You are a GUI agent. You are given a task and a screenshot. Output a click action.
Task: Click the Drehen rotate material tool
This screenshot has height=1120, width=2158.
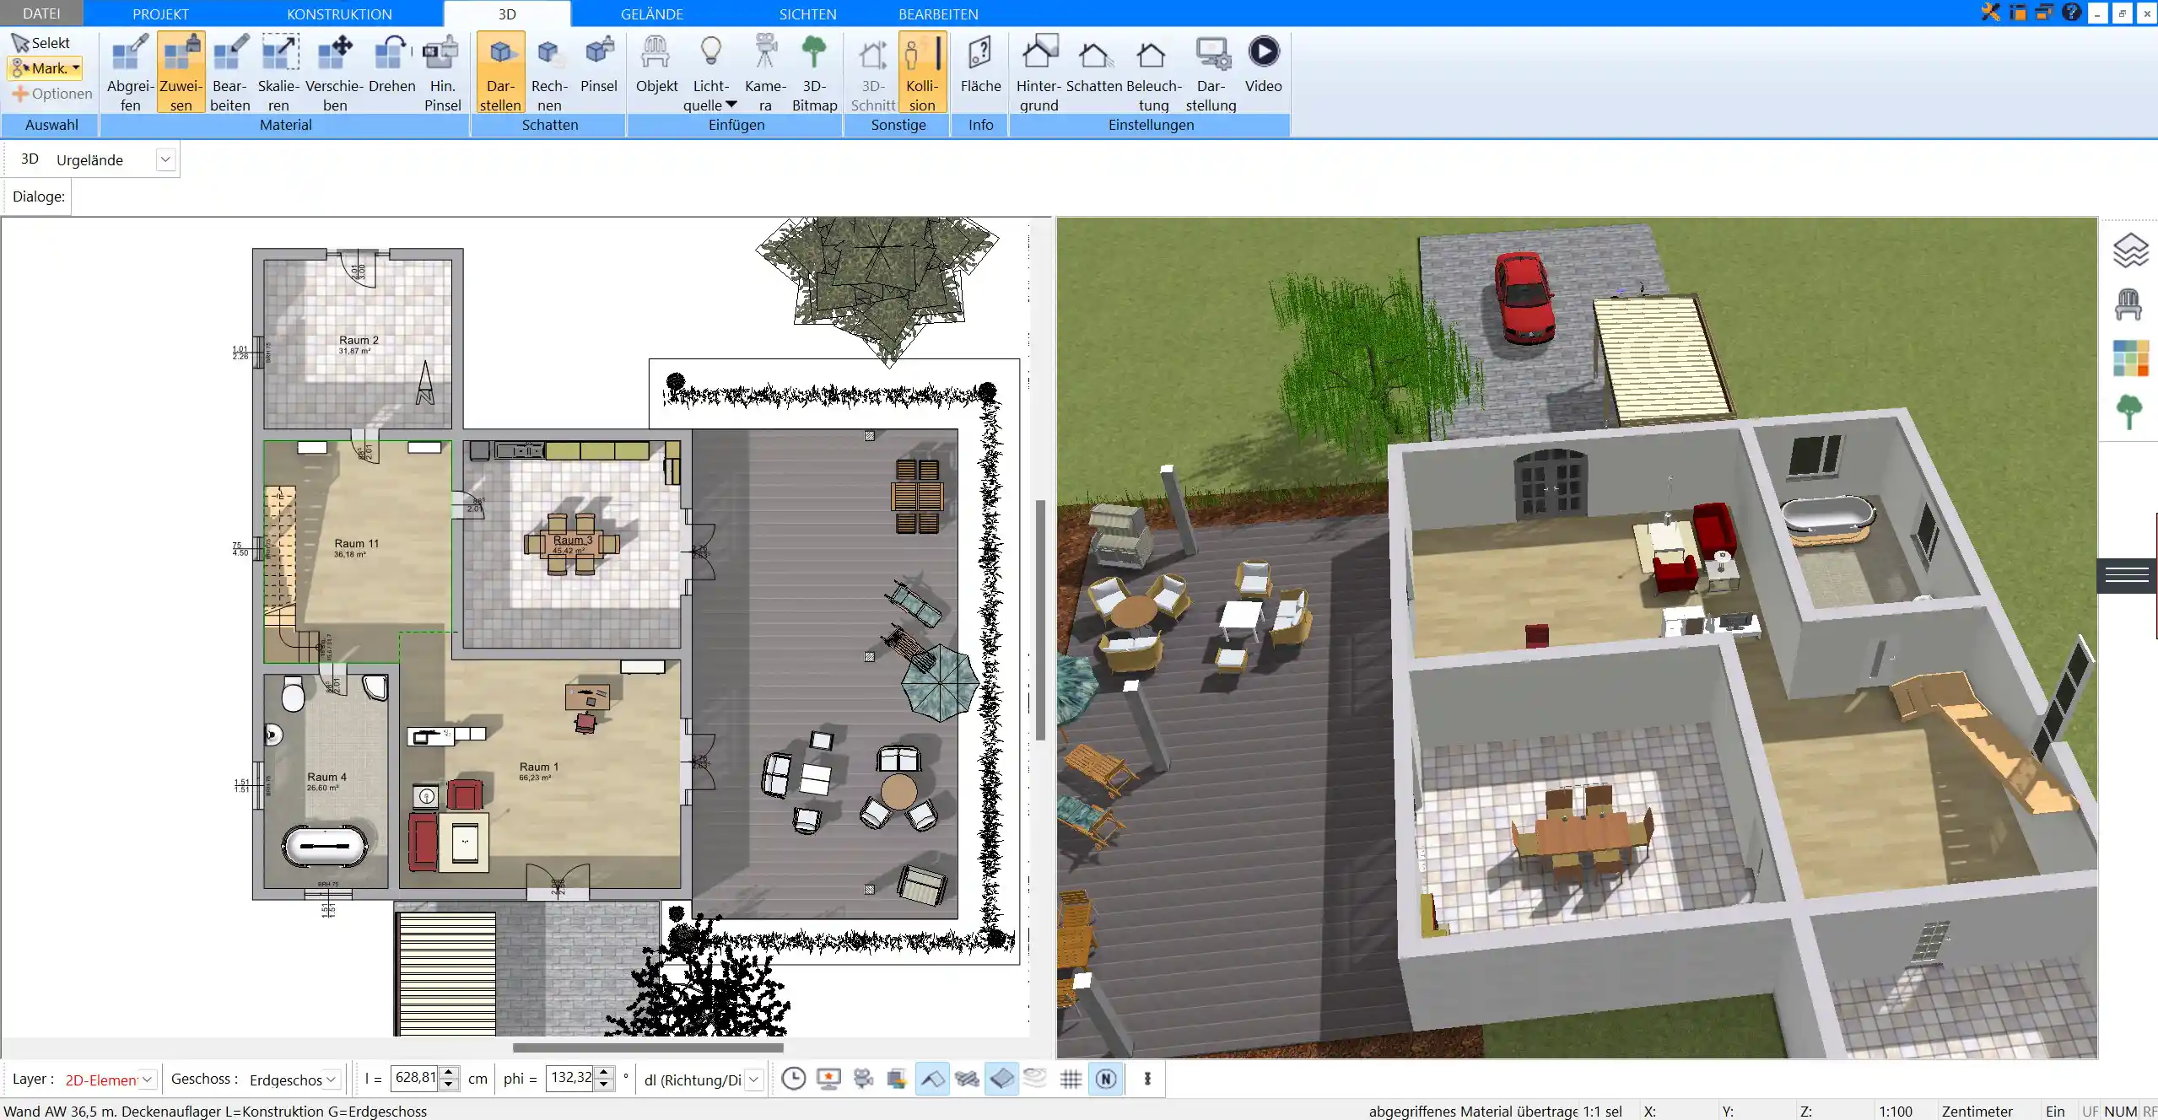click(x=391, y=64)
